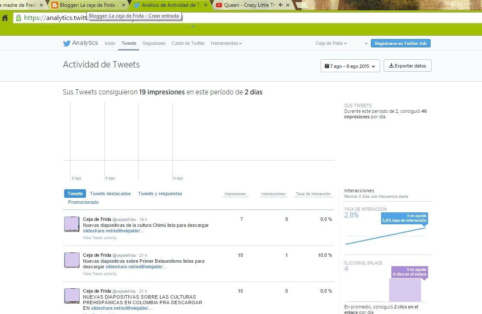Close the madre de Fred tab

[41, 5]
